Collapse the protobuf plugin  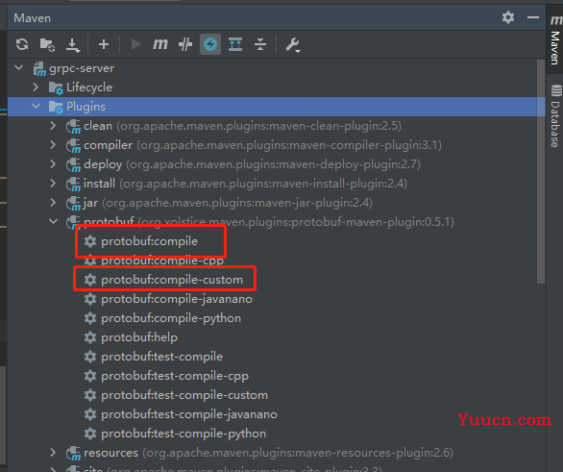[x=53, y=222]
